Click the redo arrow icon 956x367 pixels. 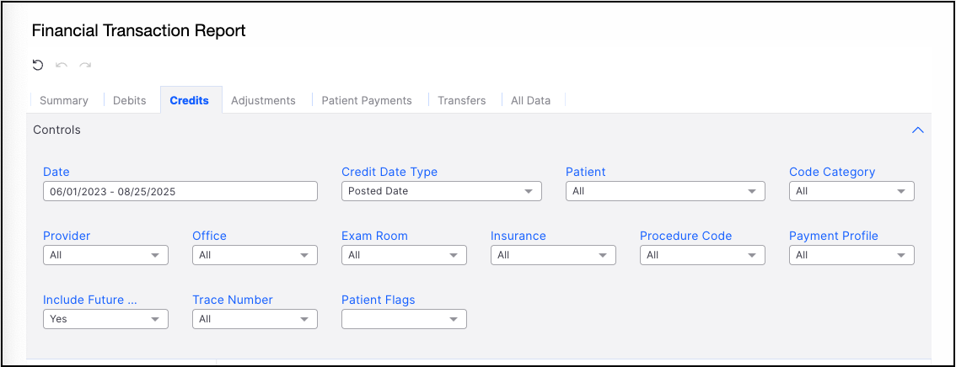point(85,65)
